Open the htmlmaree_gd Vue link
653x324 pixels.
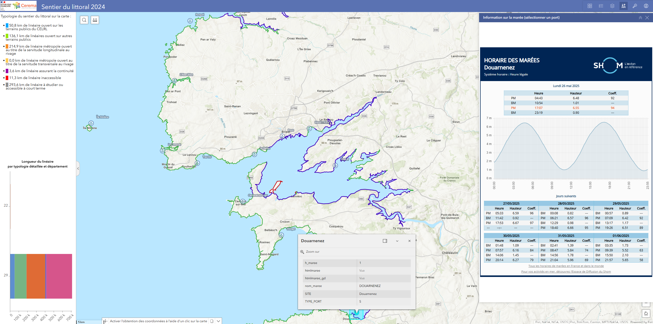pos(362,278)
